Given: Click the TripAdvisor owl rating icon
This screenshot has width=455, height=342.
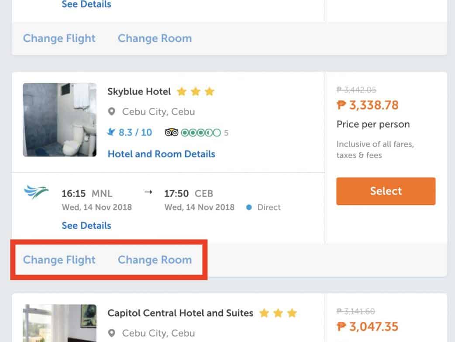Looking at the screenshot, I should point(171,133).
